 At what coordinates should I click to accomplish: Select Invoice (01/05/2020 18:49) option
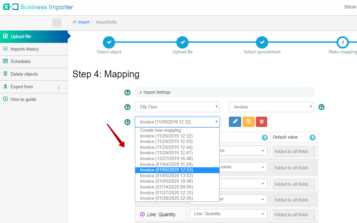[x=177, y=181]
